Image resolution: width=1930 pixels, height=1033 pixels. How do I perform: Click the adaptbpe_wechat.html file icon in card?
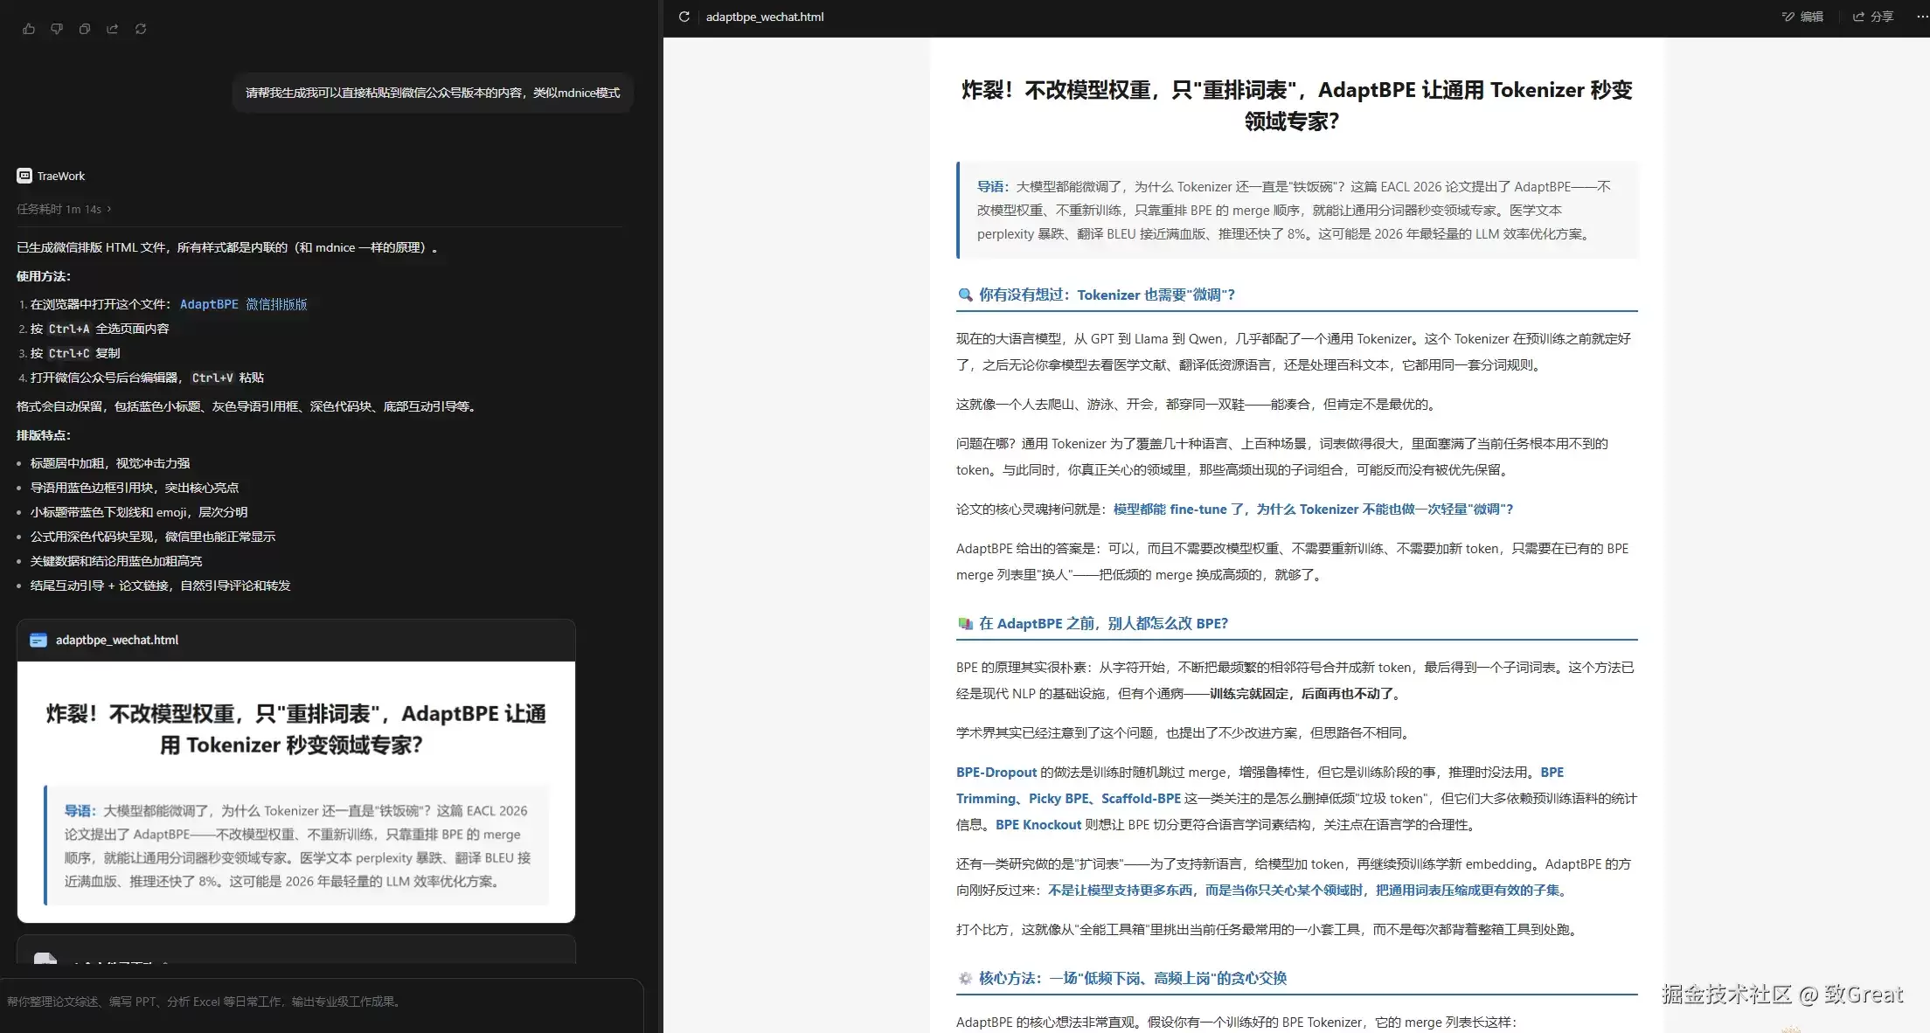click(38, 640)
